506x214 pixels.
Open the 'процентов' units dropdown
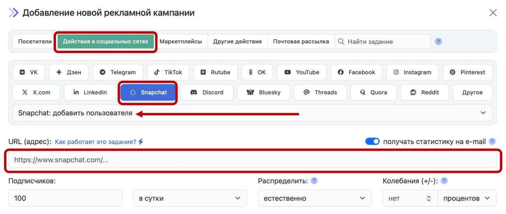coord(467,198)
